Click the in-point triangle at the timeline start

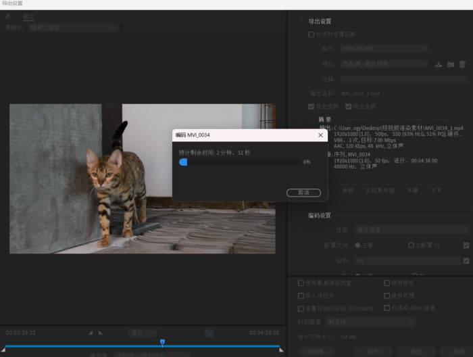point(3,350)
